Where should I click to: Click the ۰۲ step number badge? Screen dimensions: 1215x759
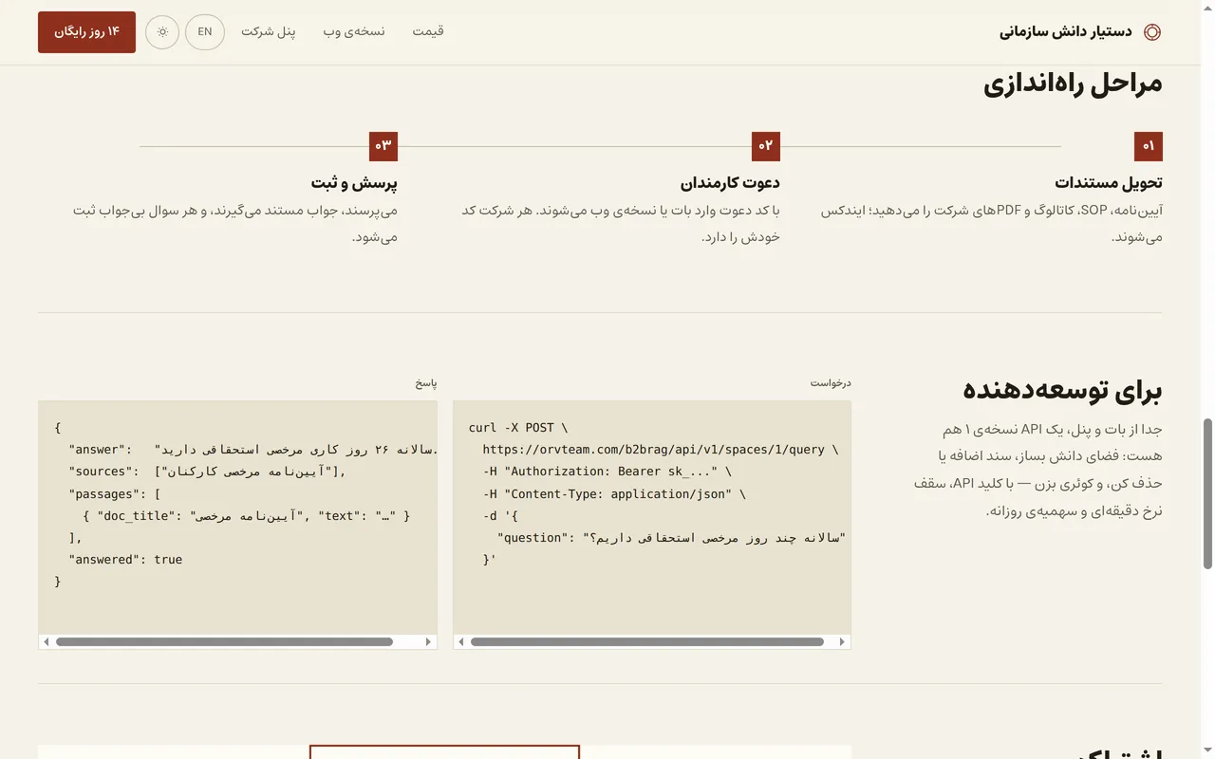point(766,146)
